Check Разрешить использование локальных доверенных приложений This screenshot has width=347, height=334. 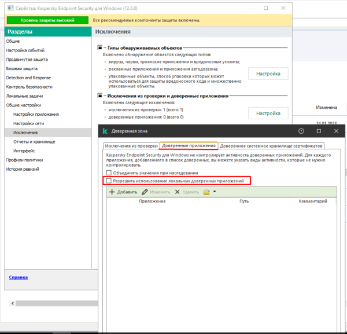(109, 181)
